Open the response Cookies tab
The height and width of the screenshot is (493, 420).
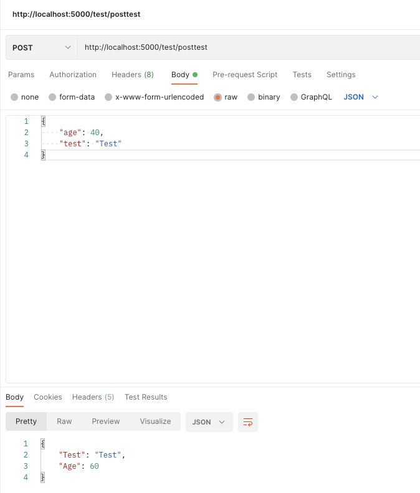coord(48,397)
